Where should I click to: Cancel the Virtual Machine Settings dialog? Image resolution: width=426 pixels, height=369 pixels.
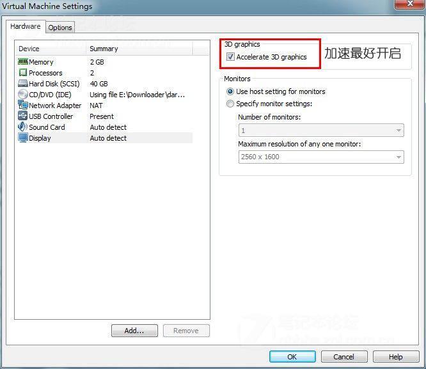344,357
